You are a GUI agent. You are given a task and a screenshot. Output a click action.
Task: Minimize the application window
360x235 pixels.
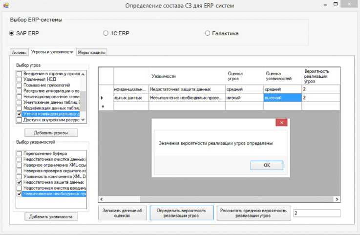point(325,5)
